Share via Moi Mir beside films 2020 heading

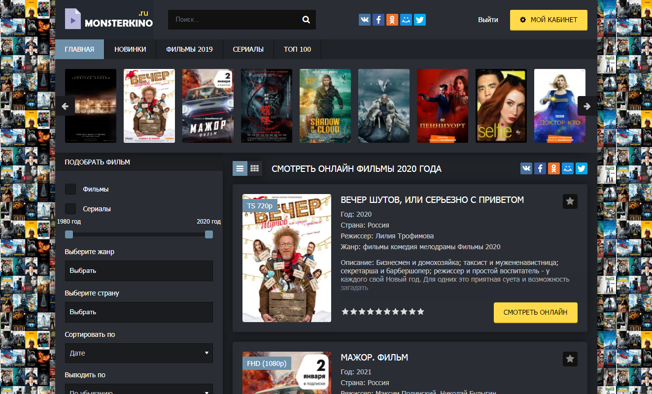(x=568, y=168)
